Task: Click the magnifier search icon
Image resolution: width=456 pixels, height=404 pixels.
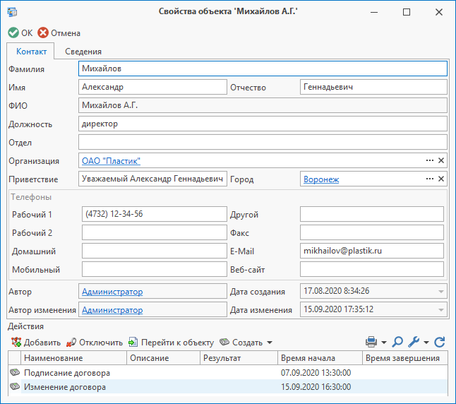Action: point(397,342)
